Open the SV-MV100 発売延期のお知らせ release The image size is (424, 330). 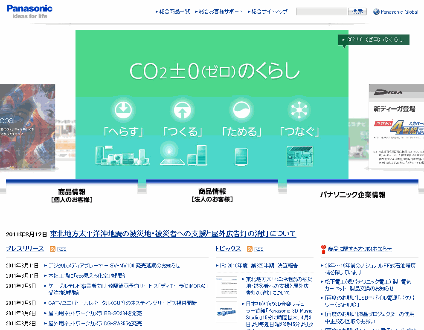(x=114, y=266)
